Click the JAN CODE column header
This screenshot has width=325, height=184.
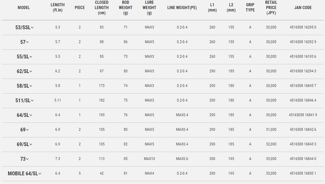303,8
